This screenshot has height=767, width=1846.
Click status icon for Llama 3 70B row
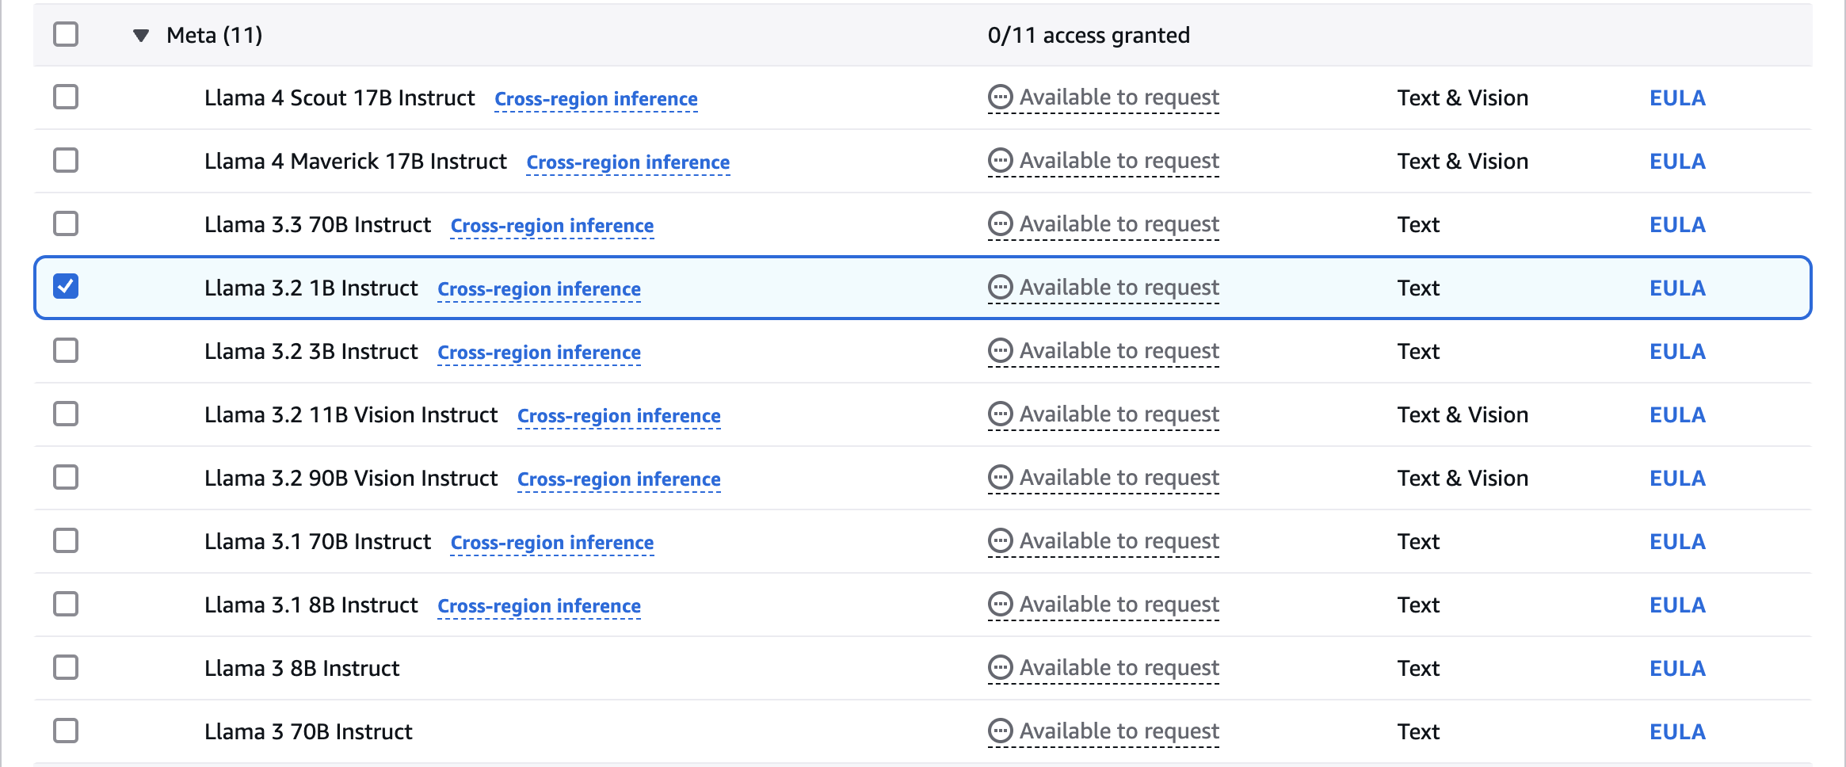1001,731
